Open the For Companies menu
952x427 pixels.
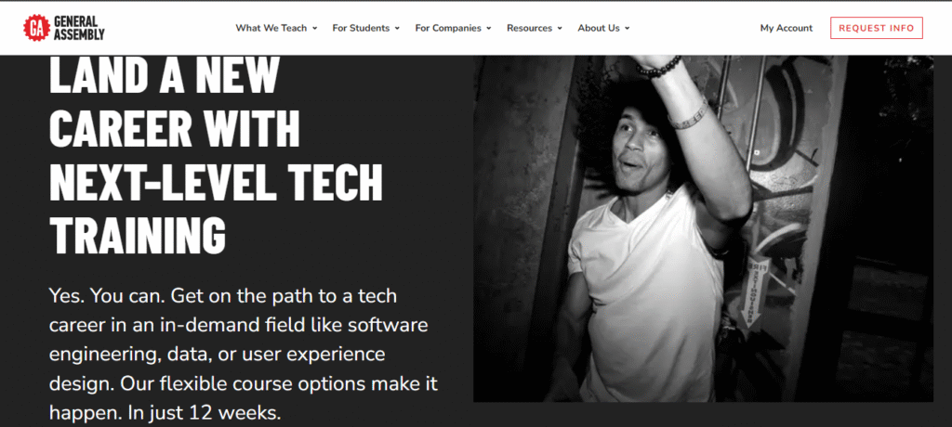(448, 28)
